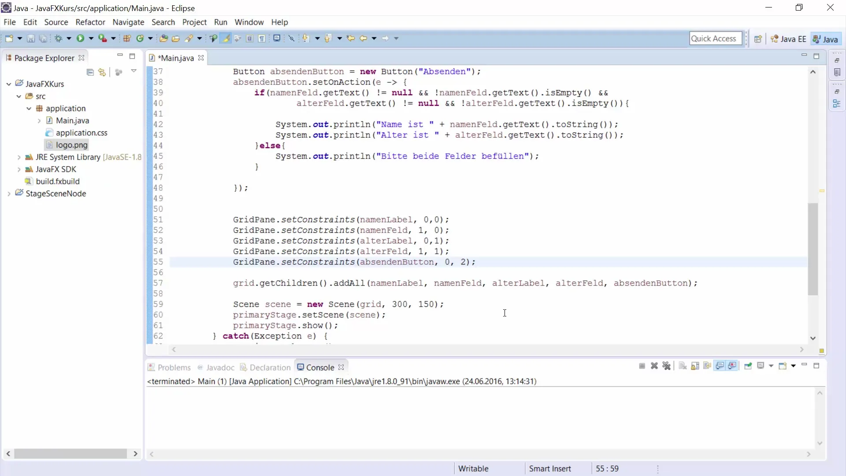Switch to the Problems tab

169,367
